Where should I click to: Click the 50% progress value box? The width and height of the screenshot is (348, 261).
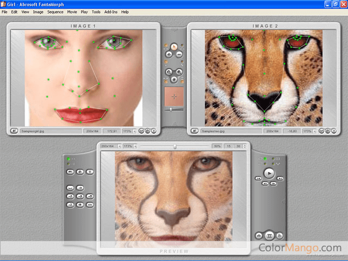(x=217, y=146)
